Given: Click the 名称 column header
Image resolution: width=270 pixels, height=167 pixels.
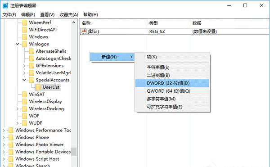Looking at the screenshot, I should 113,23.
